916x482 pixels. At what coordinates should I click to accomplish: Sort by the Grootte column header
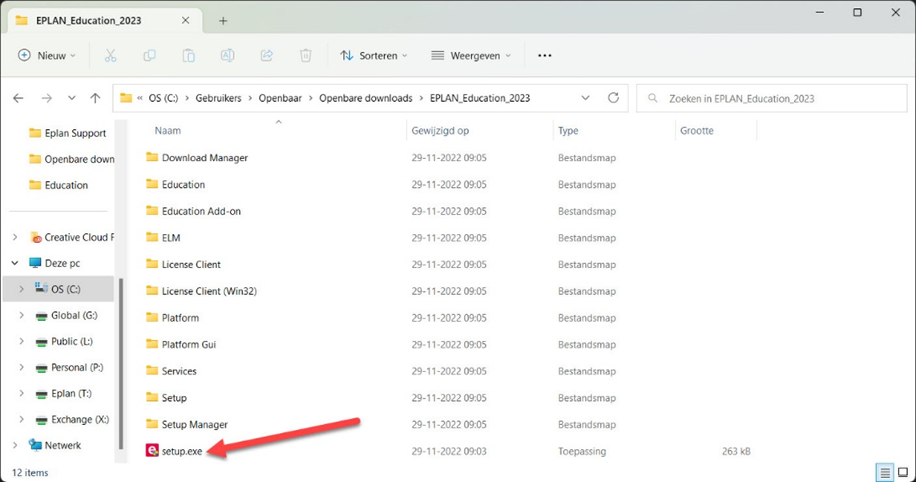696,131
